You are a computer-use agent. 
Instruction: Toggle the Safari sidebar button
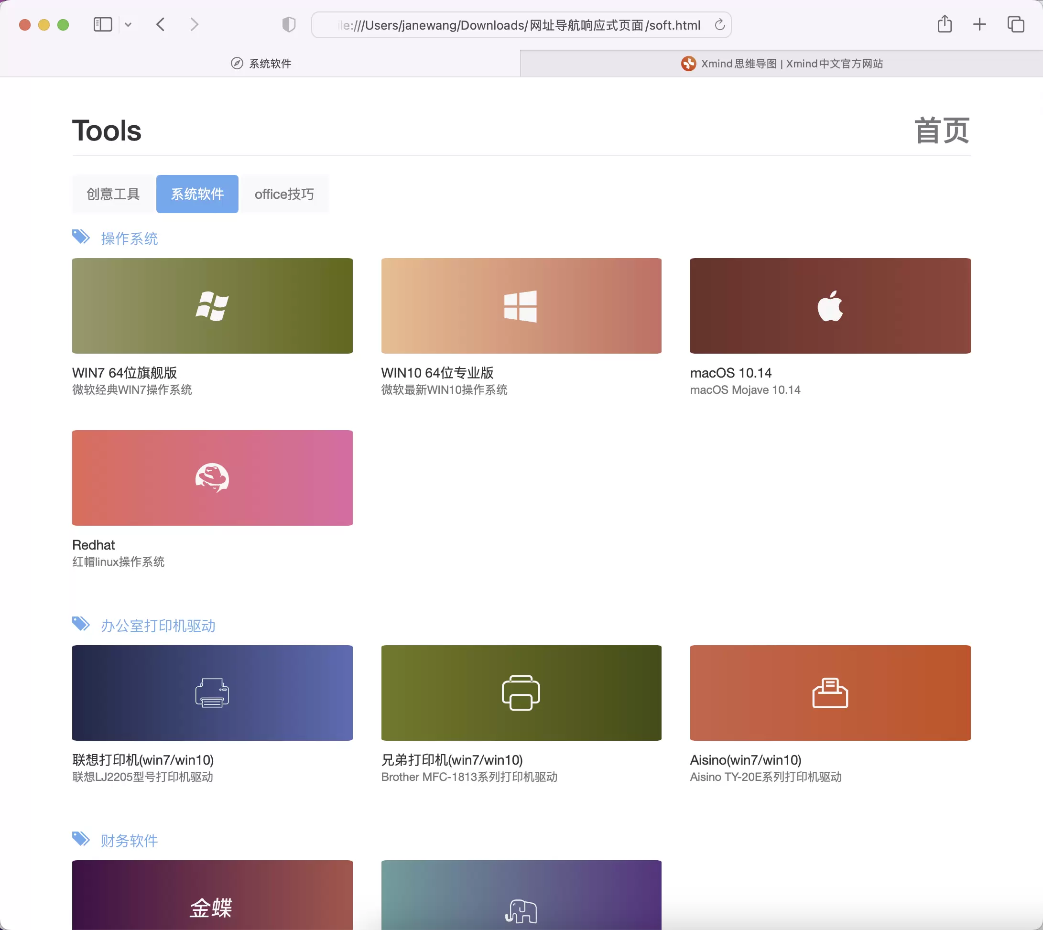tap(103, 24)
